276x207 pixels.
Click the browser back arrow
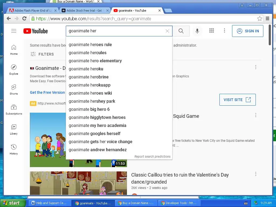pyautogui.click(x=9, y=19)
